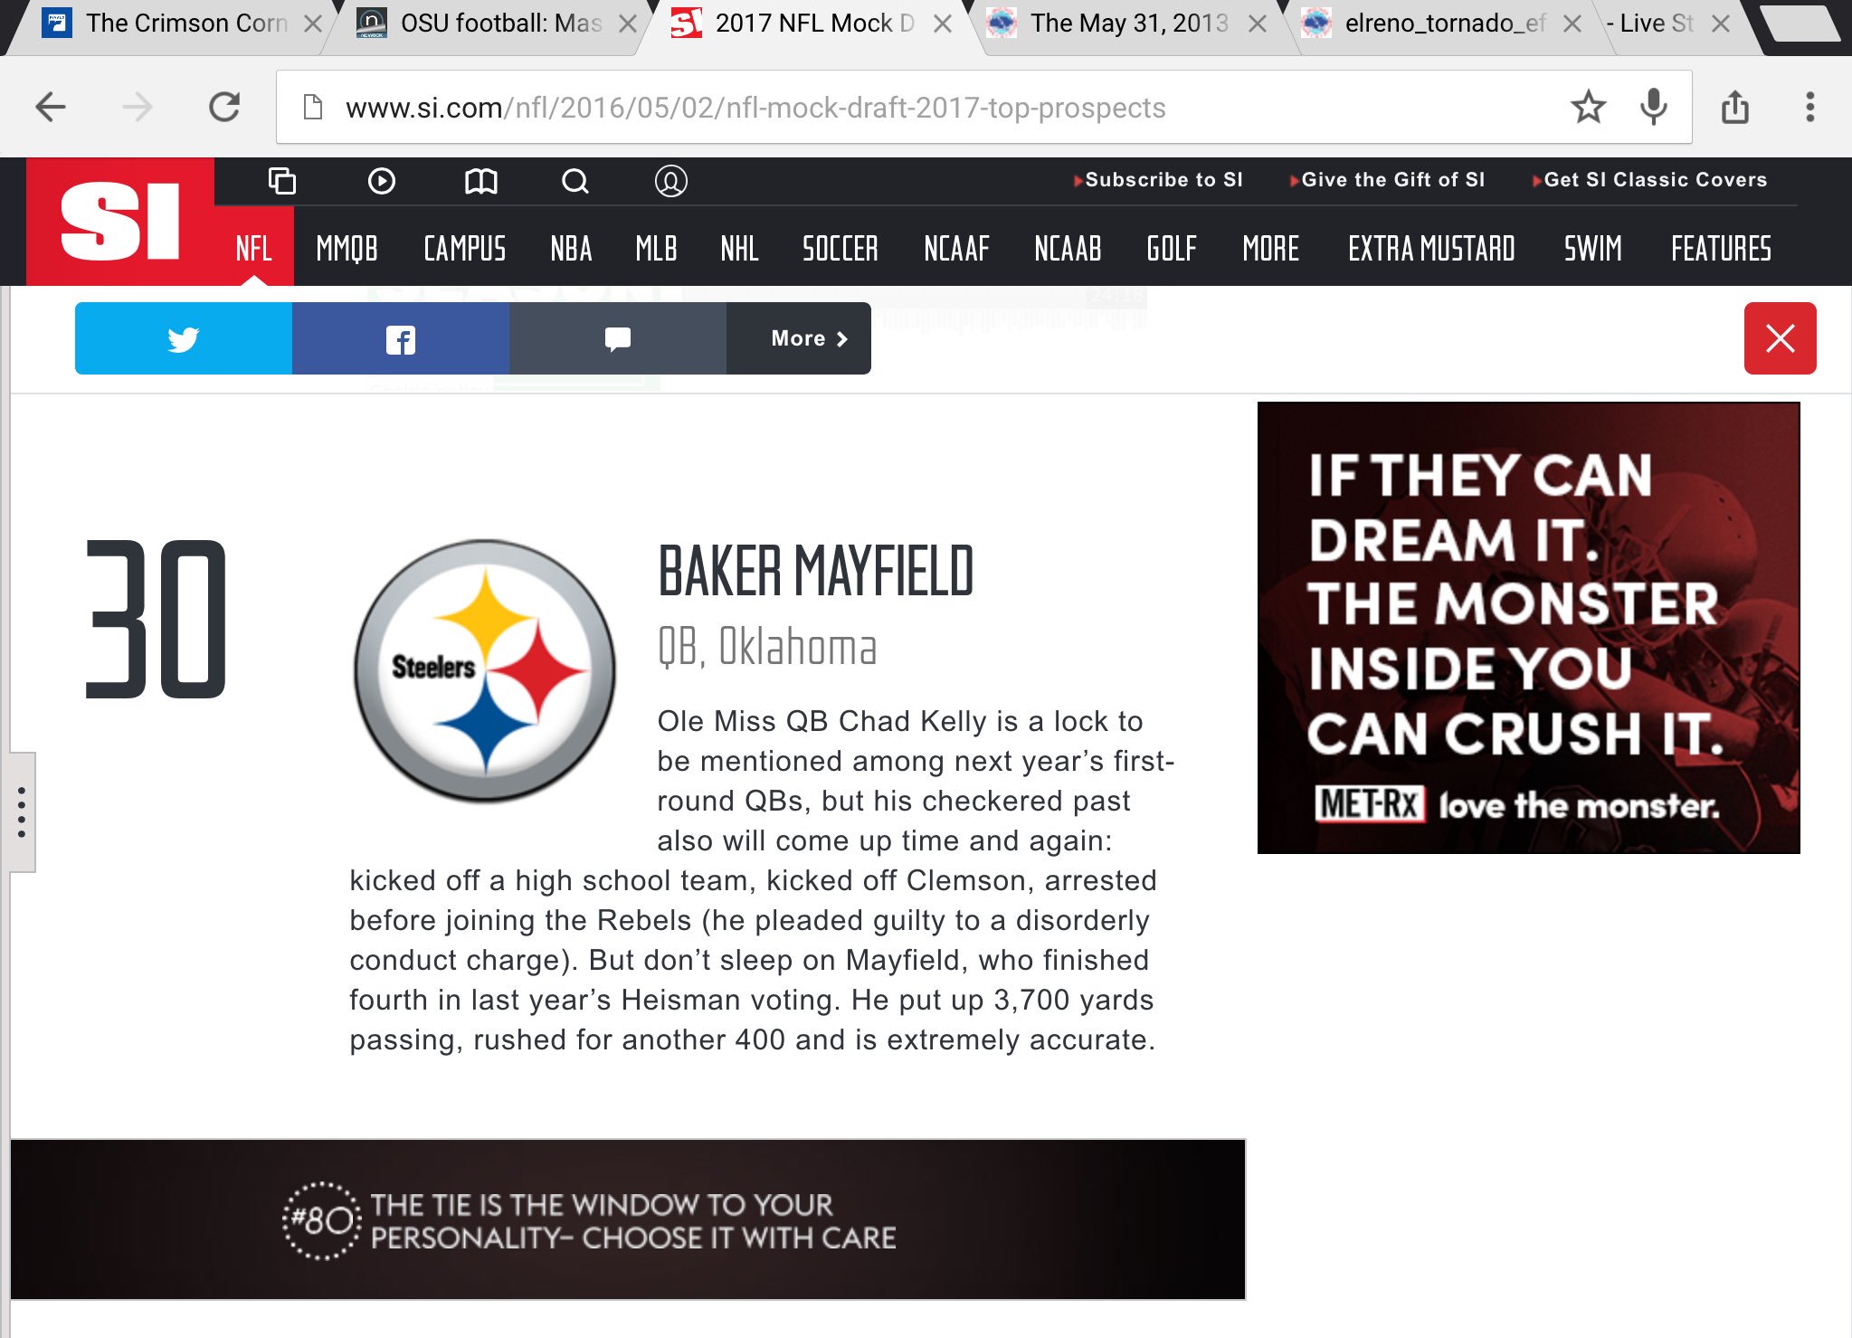This screenshot has height=1338, width=1852.
Task: Open the EXTRA MUSTARD section
Action: (1431, 248)
